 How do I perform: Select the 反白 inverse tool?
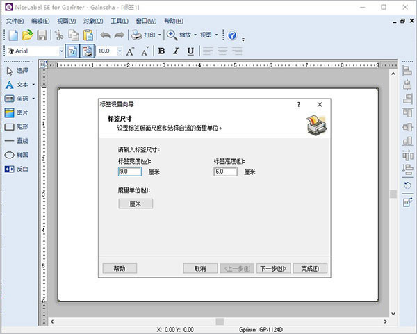[x=17, y=169]
